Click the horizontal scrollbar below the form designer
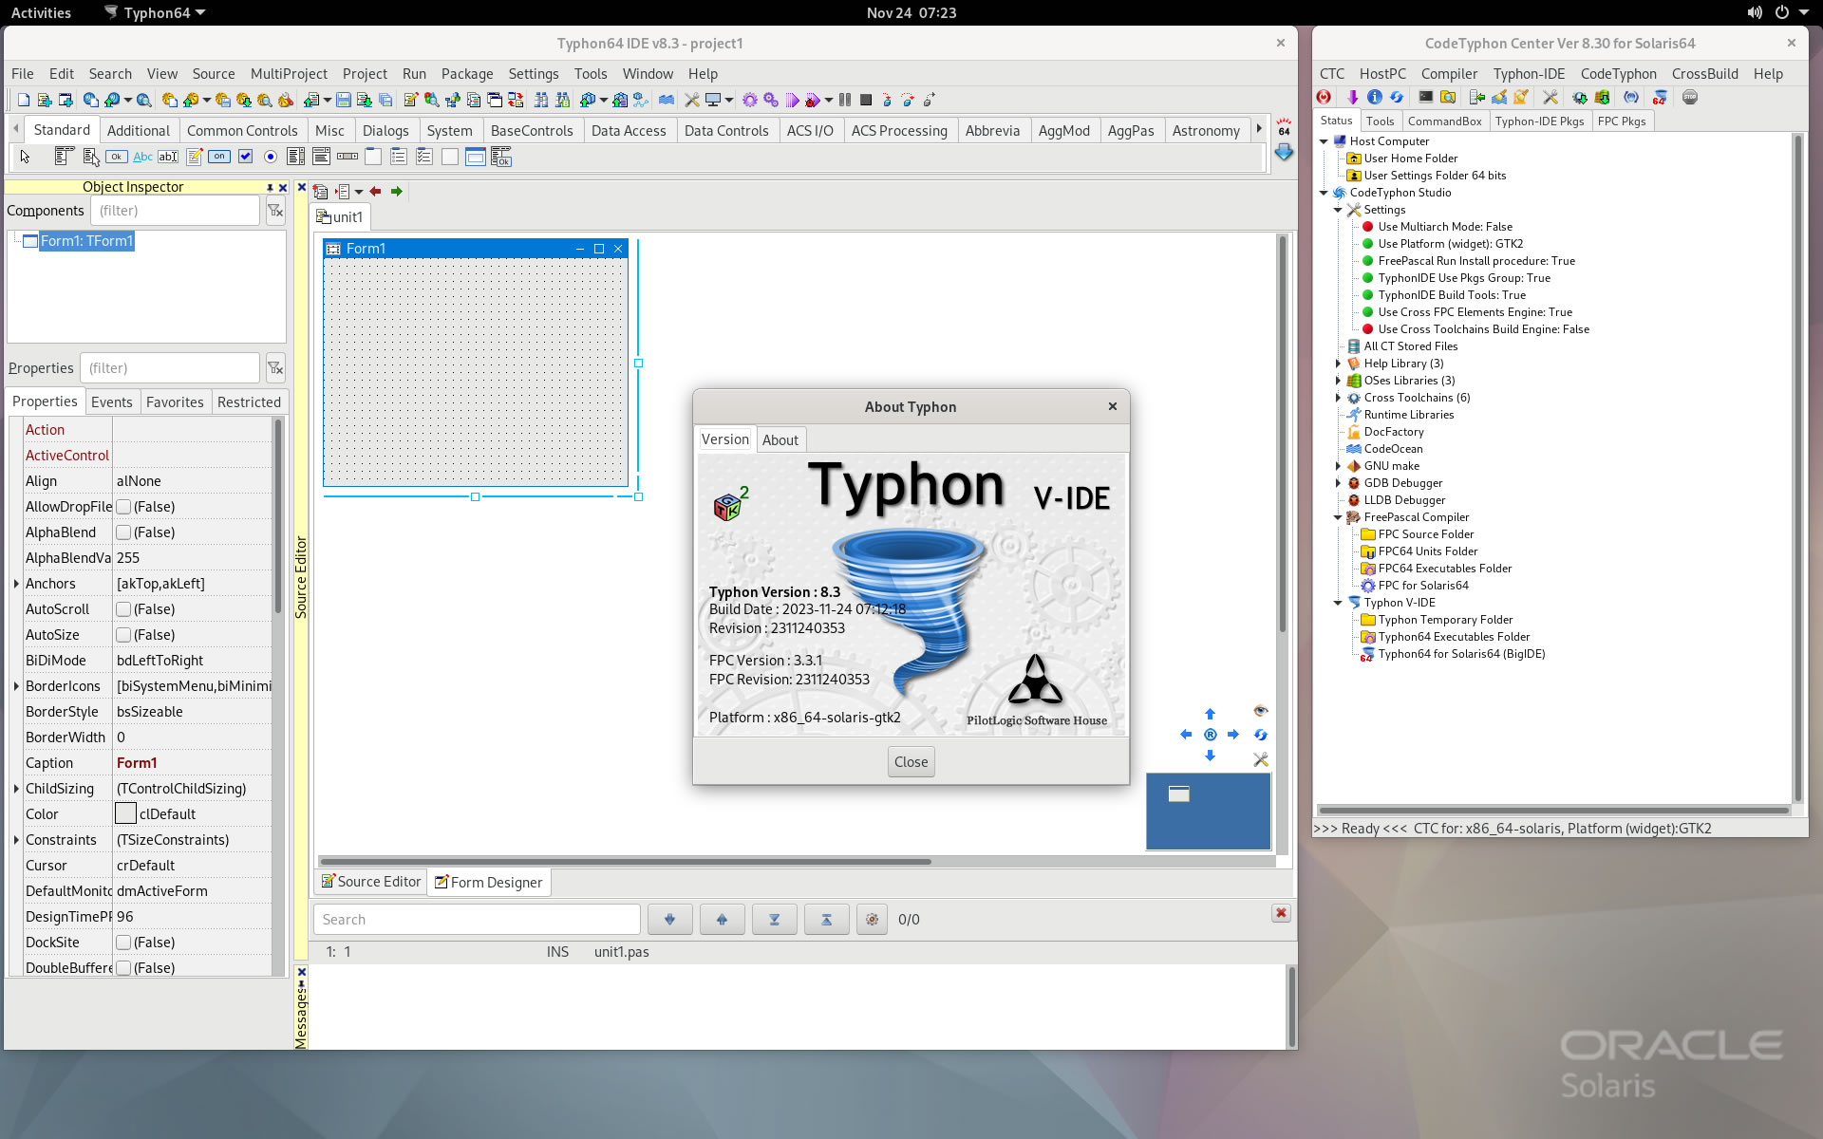Image resolution: width=1823 pixels, height=1139 pixels. [x=625, y=862]
